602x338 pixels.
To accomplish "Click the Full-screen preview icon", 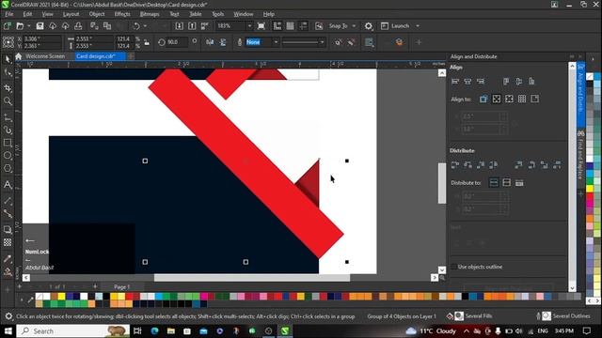I will 261,26.
